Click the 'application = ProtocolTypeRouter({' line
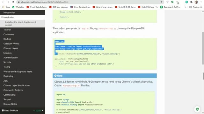204x114 pixels. [x=71, y=59]
